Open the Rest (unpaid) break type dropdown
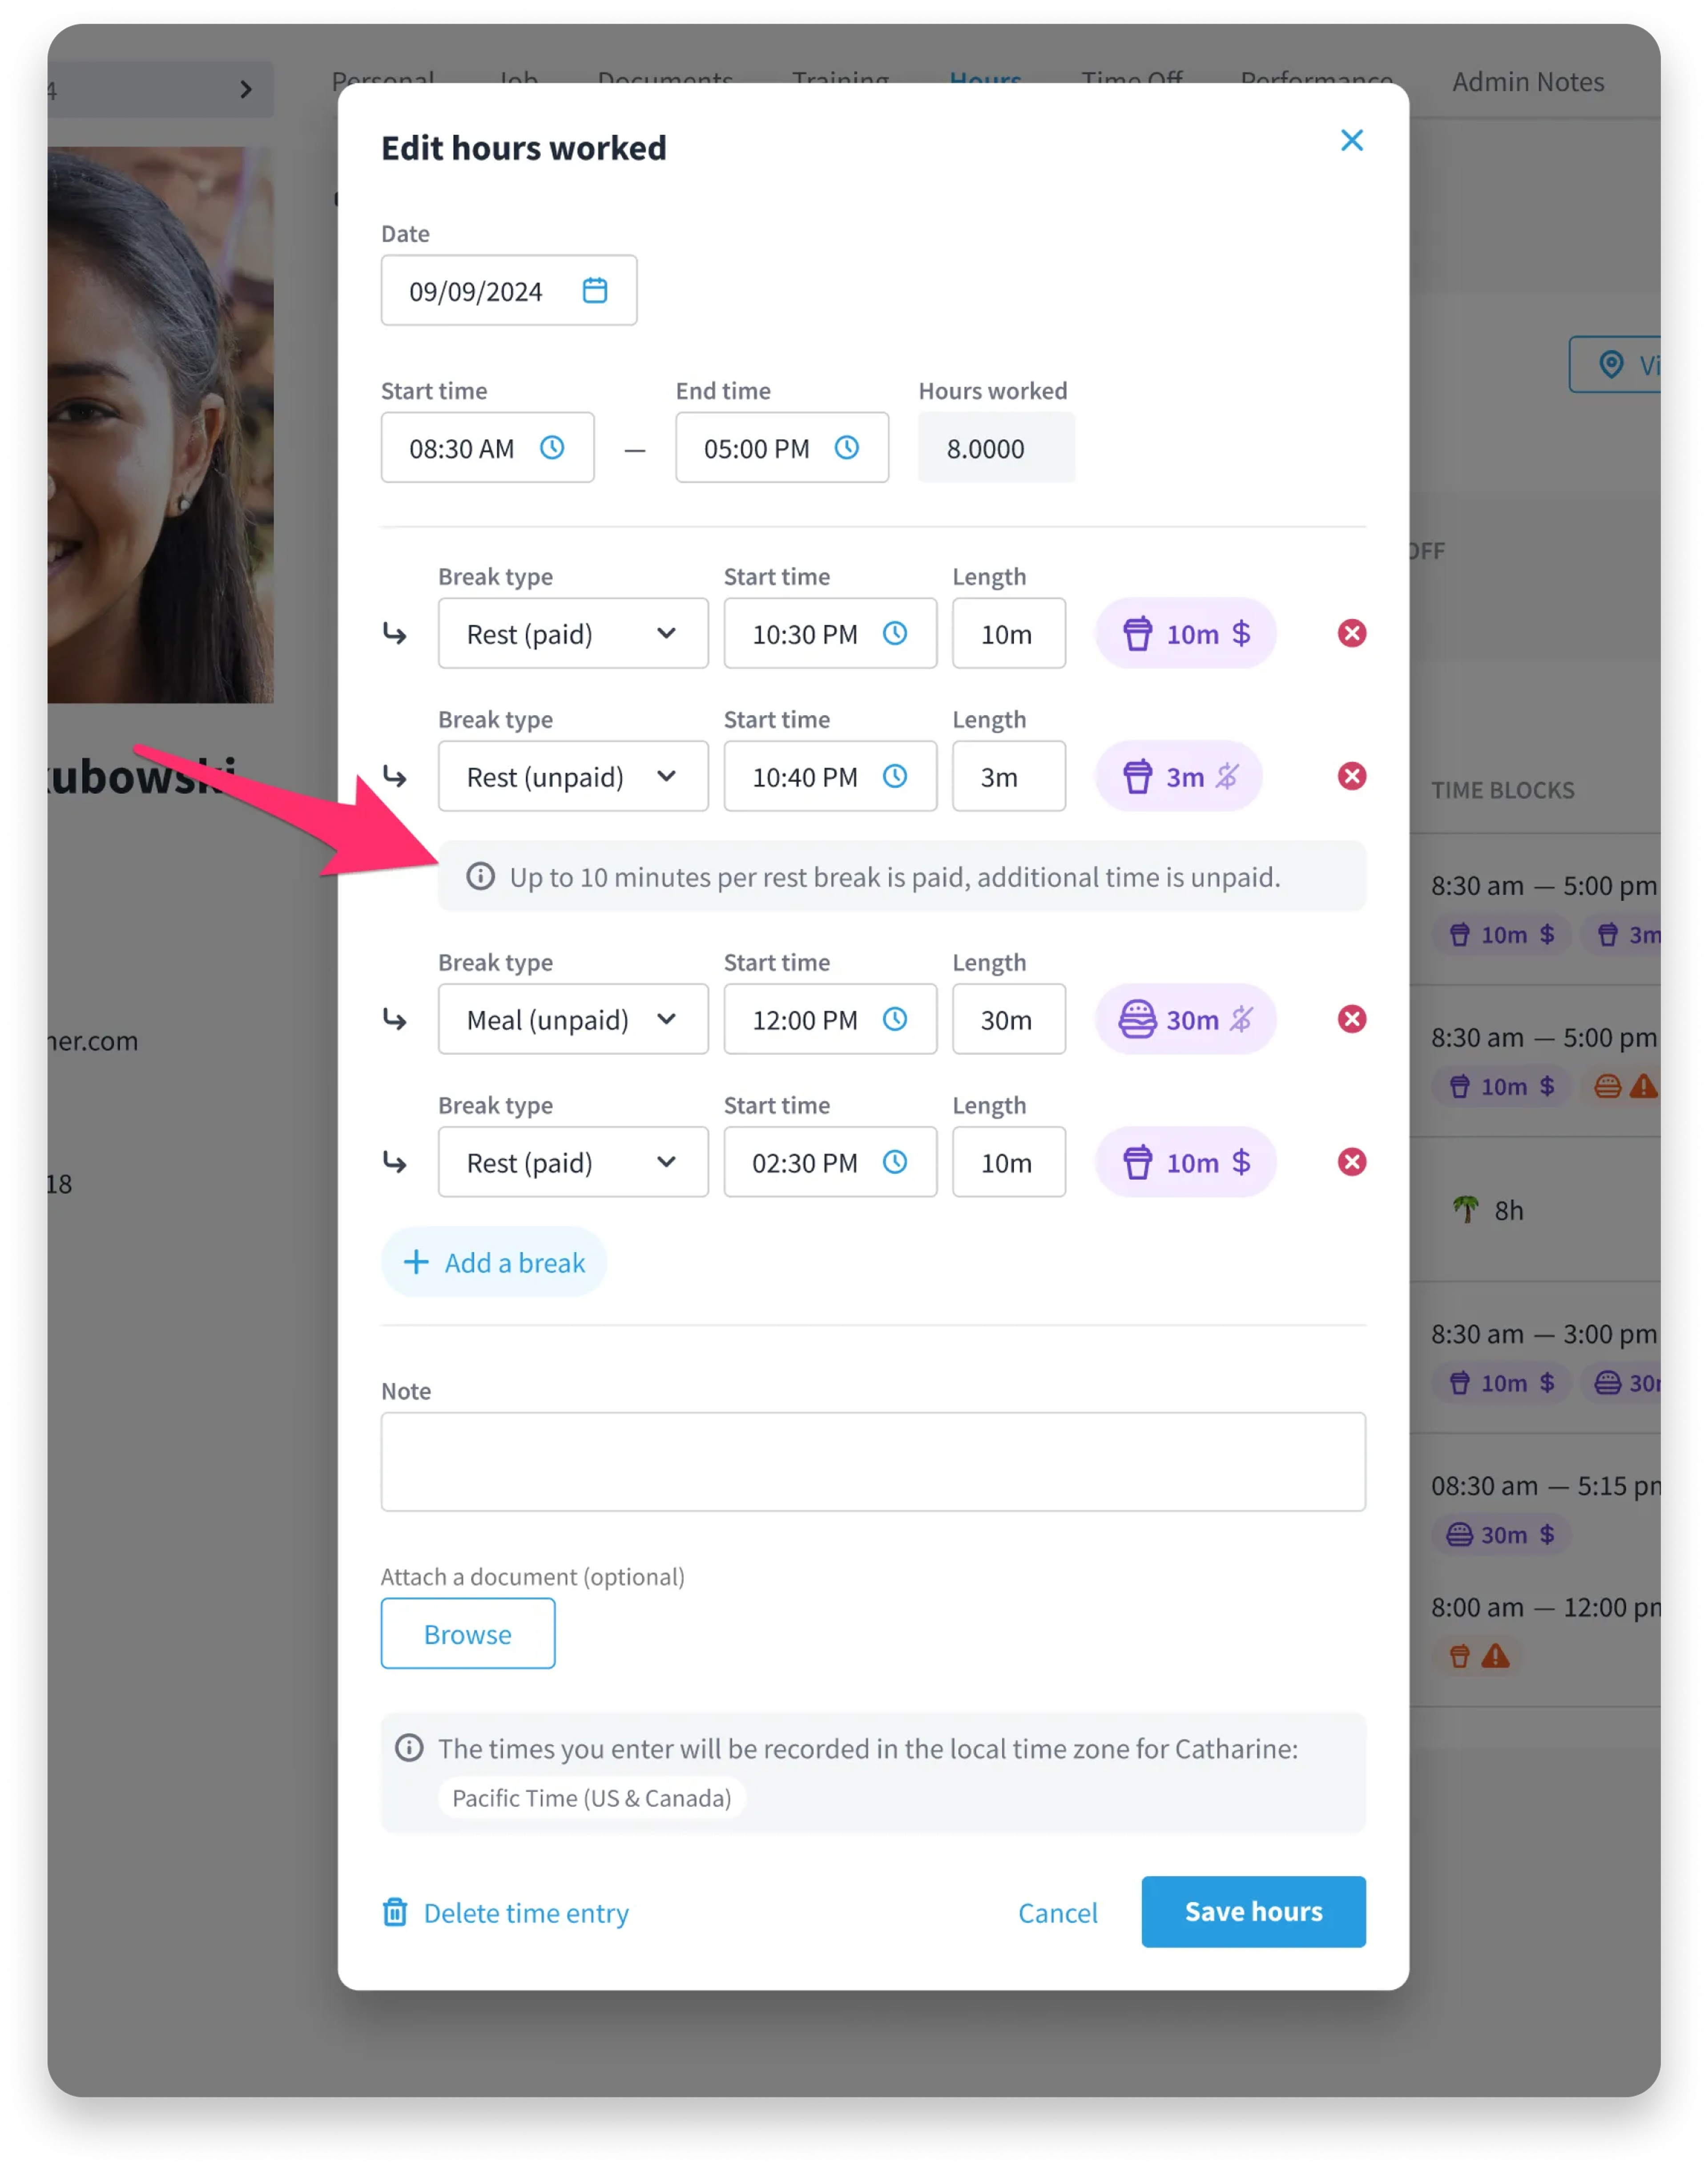The height and width of the screenshot is (2168, 1708). click(573, 776)
